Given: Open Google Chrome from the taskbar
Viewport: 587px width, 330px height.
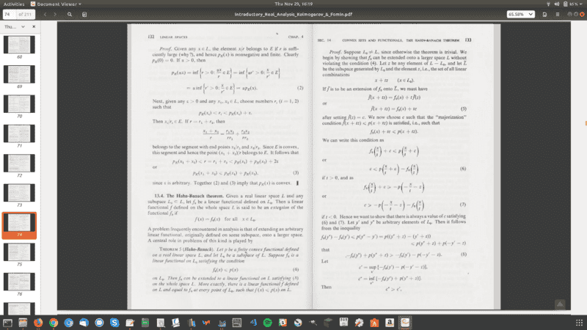Looking at the screenshot, I should 54,322.
